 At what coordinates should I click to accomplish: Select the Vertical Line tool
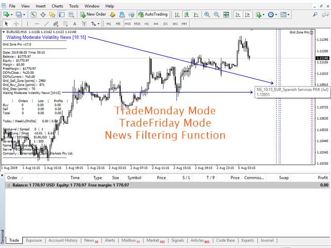click(27, 24)
